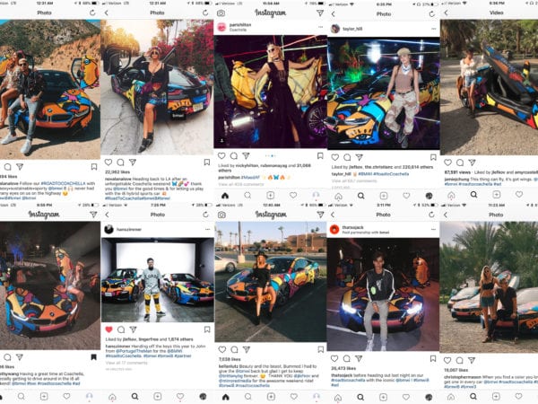The image size is (538, 404).
Task: Open the hanszimmer photo with two cars
Action: click(x=158, y=280)
